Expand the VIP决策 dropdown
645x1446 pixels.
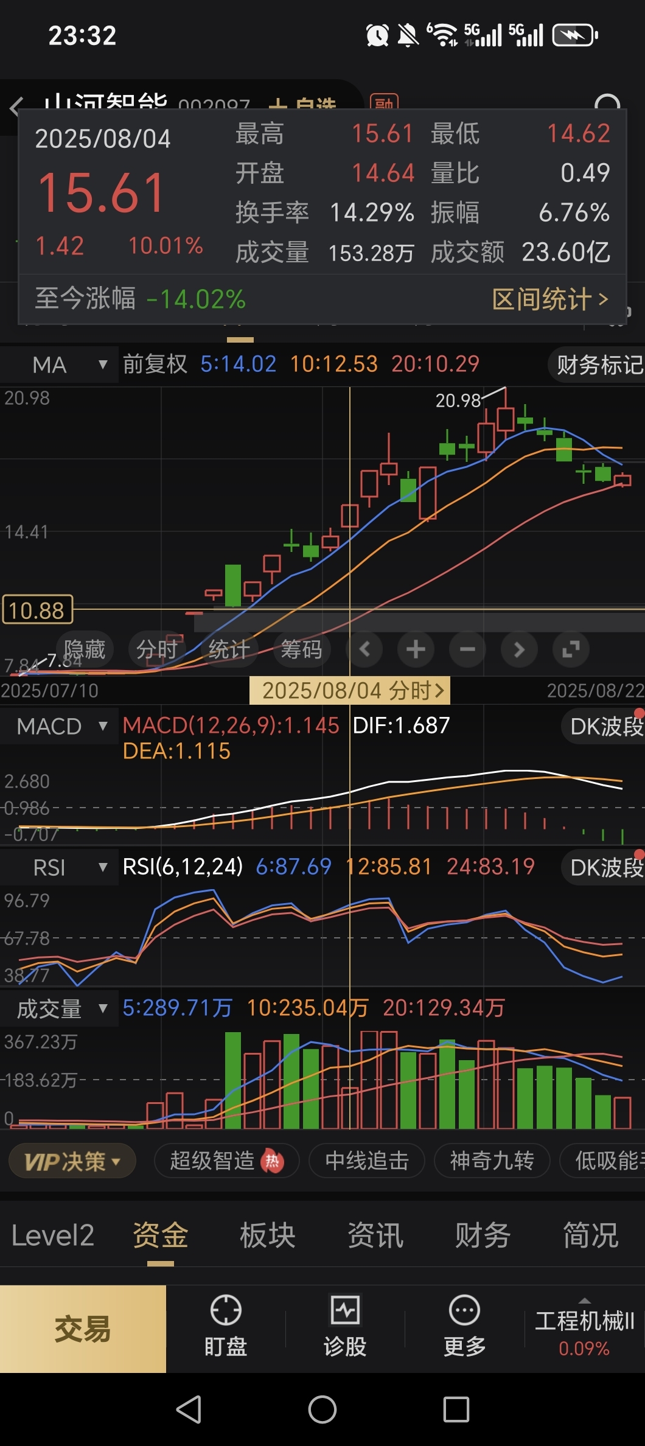[72, 1161]
